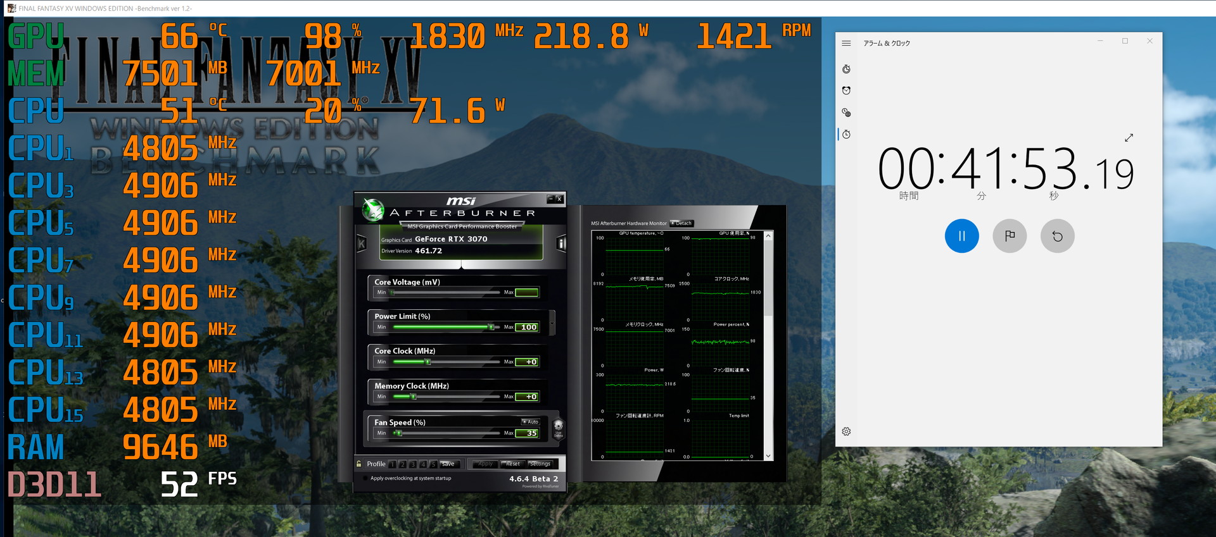1216x537 pixels.
Task: Switch to the Alarm tab in Alarms & Clock
Action: click(x=846, y=90)
